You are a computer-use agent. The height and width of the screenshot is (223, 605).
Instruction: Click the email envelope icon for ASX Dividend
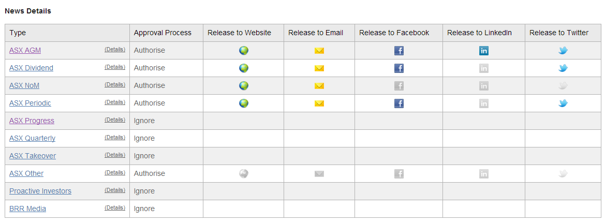(x=319, y=68)
